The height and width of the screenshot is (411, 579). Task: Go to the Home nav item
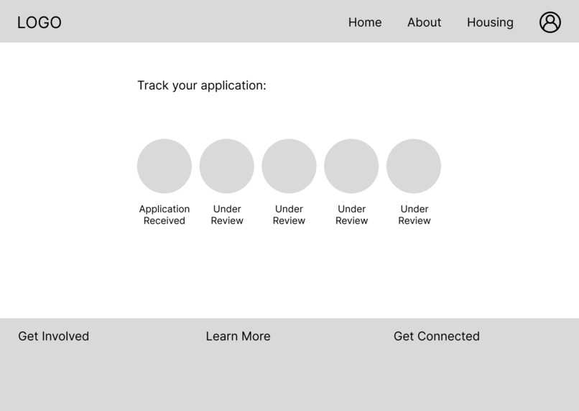click(365, 22)
